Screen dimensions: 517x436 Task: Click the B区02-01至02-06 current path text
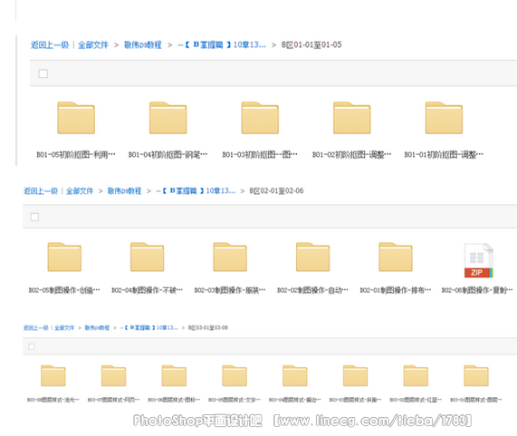(x=276, y=190)
